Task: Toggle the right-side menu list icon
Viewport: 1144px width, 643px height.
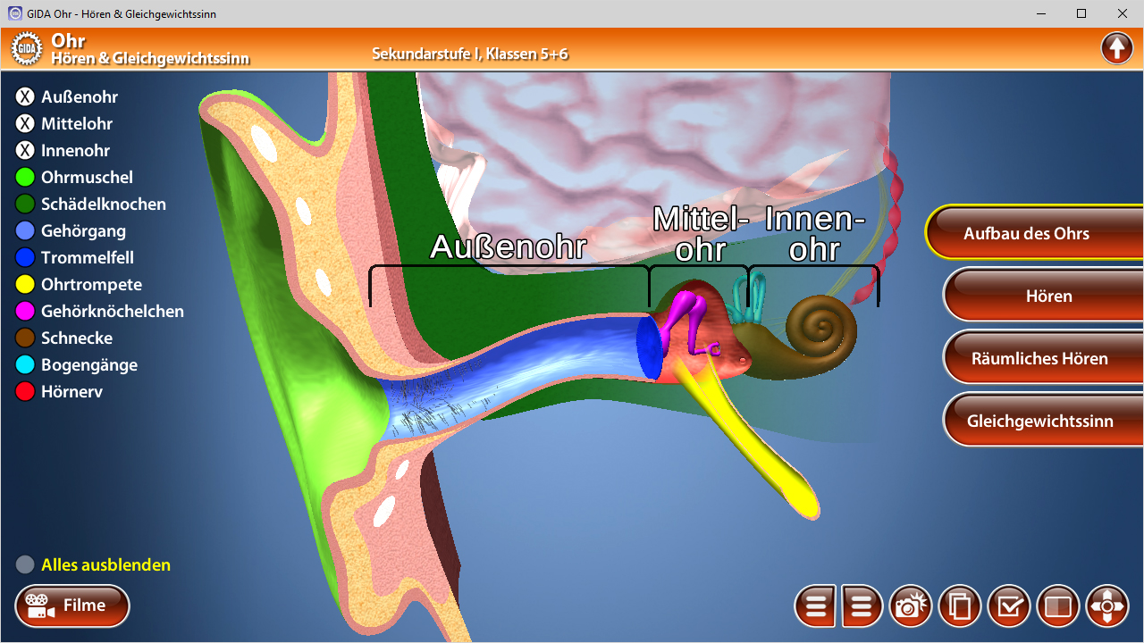Action: pos(862,607)
